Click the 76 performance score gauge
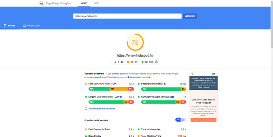273x137 pixels. point(135,42)
